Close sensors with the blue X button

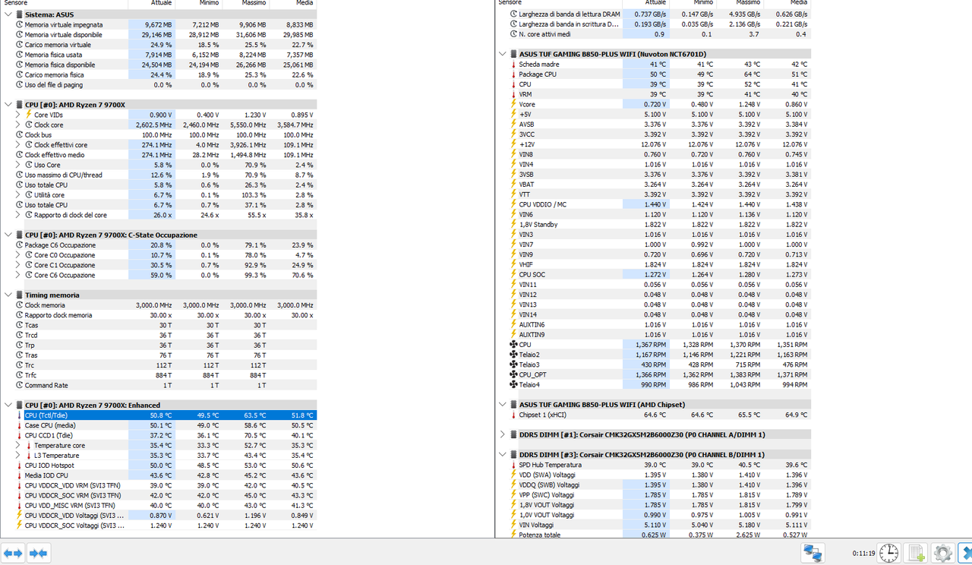click(966, 553)
